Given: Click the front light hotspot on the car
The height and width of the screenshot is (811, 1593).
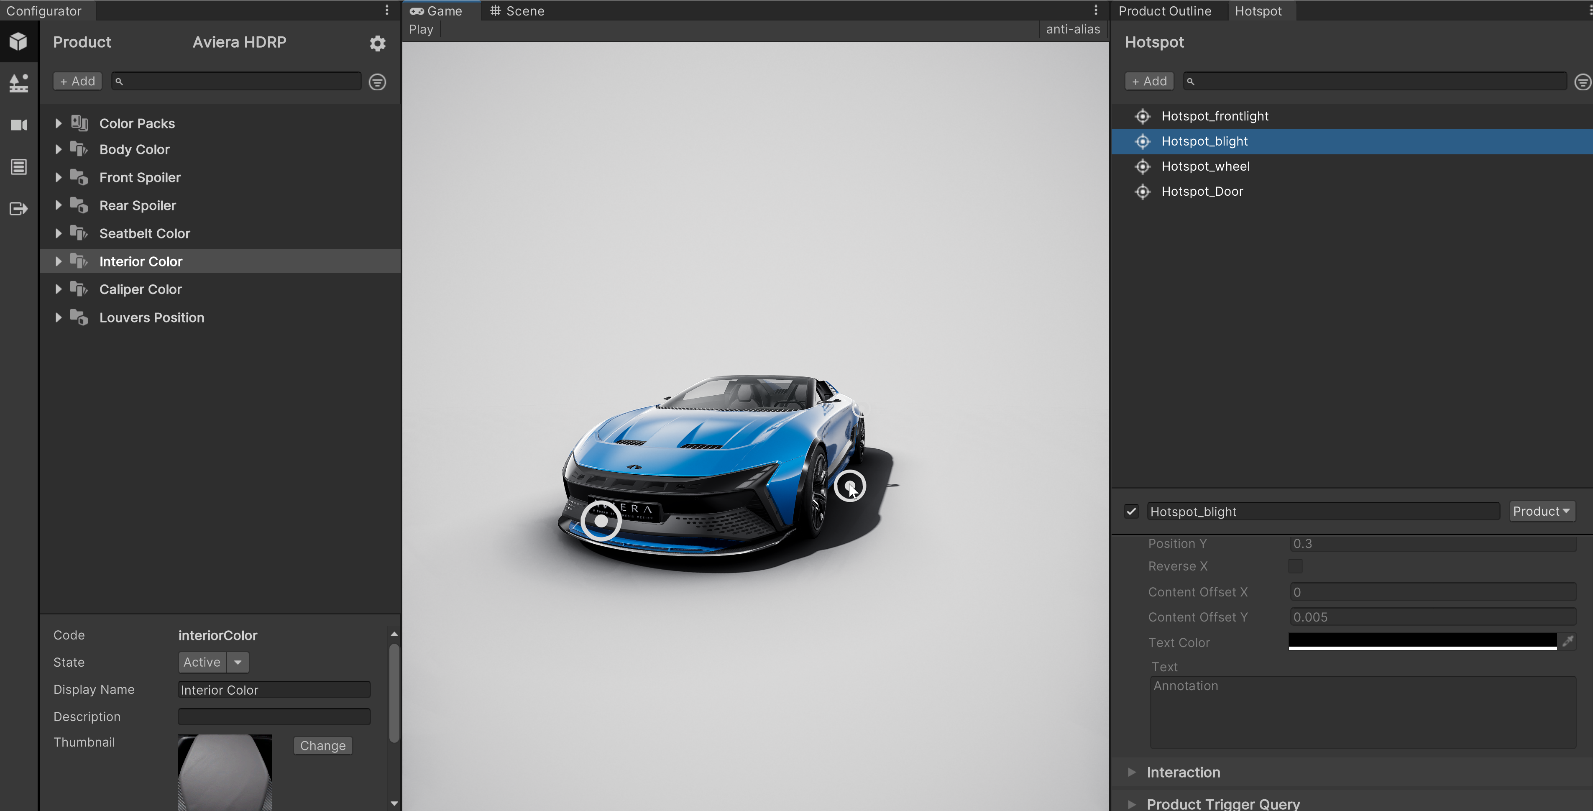Looking at the screenshot, I should [x=601, y=521].
